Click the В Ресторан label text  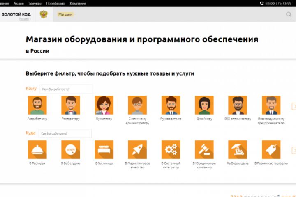(x=37, y=163)
